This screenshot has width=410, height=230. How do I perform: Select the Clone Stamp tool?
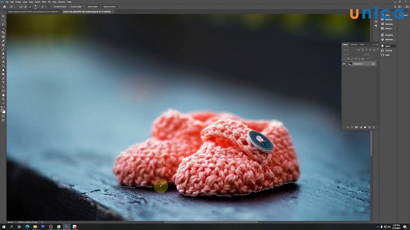pyautogui.click(x=4, y=53)
